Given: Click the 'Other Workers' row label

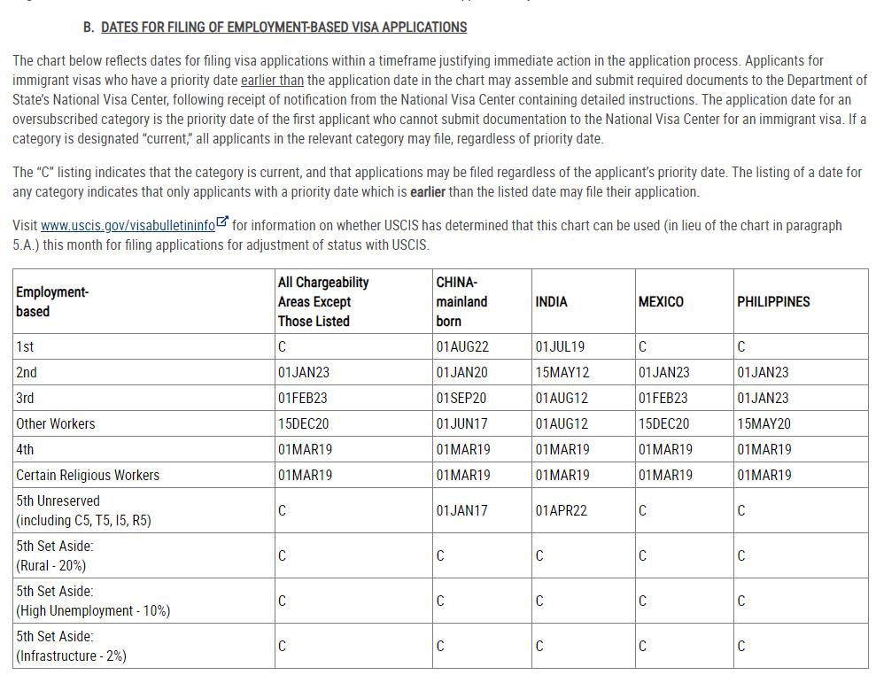Looking at the screenshot, I should pyautogui.click(x=55, y=424).
